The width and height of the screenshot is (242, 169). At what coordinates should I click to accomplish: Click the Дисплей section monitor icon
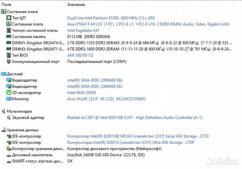[x=4, y=74]
